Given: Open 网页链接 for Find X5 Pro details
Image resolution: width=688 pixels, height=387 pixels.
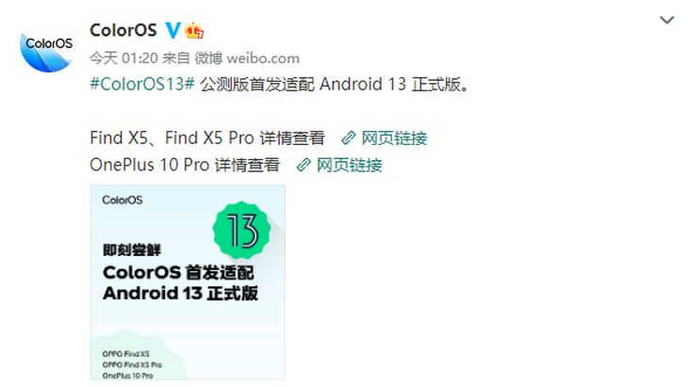Looking at the screenshot, I should (394, 138).
